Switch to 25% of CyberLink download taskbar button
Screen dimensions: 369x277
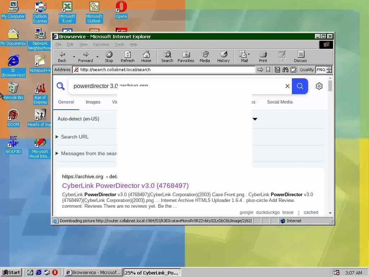(x=152, y=273)
